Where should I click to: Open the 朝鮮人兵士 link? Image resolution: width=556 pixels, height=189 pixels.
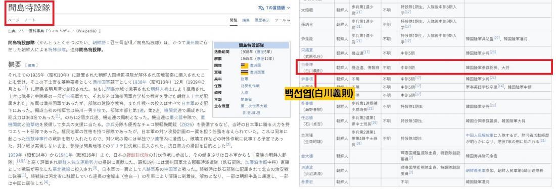[162, 89]
